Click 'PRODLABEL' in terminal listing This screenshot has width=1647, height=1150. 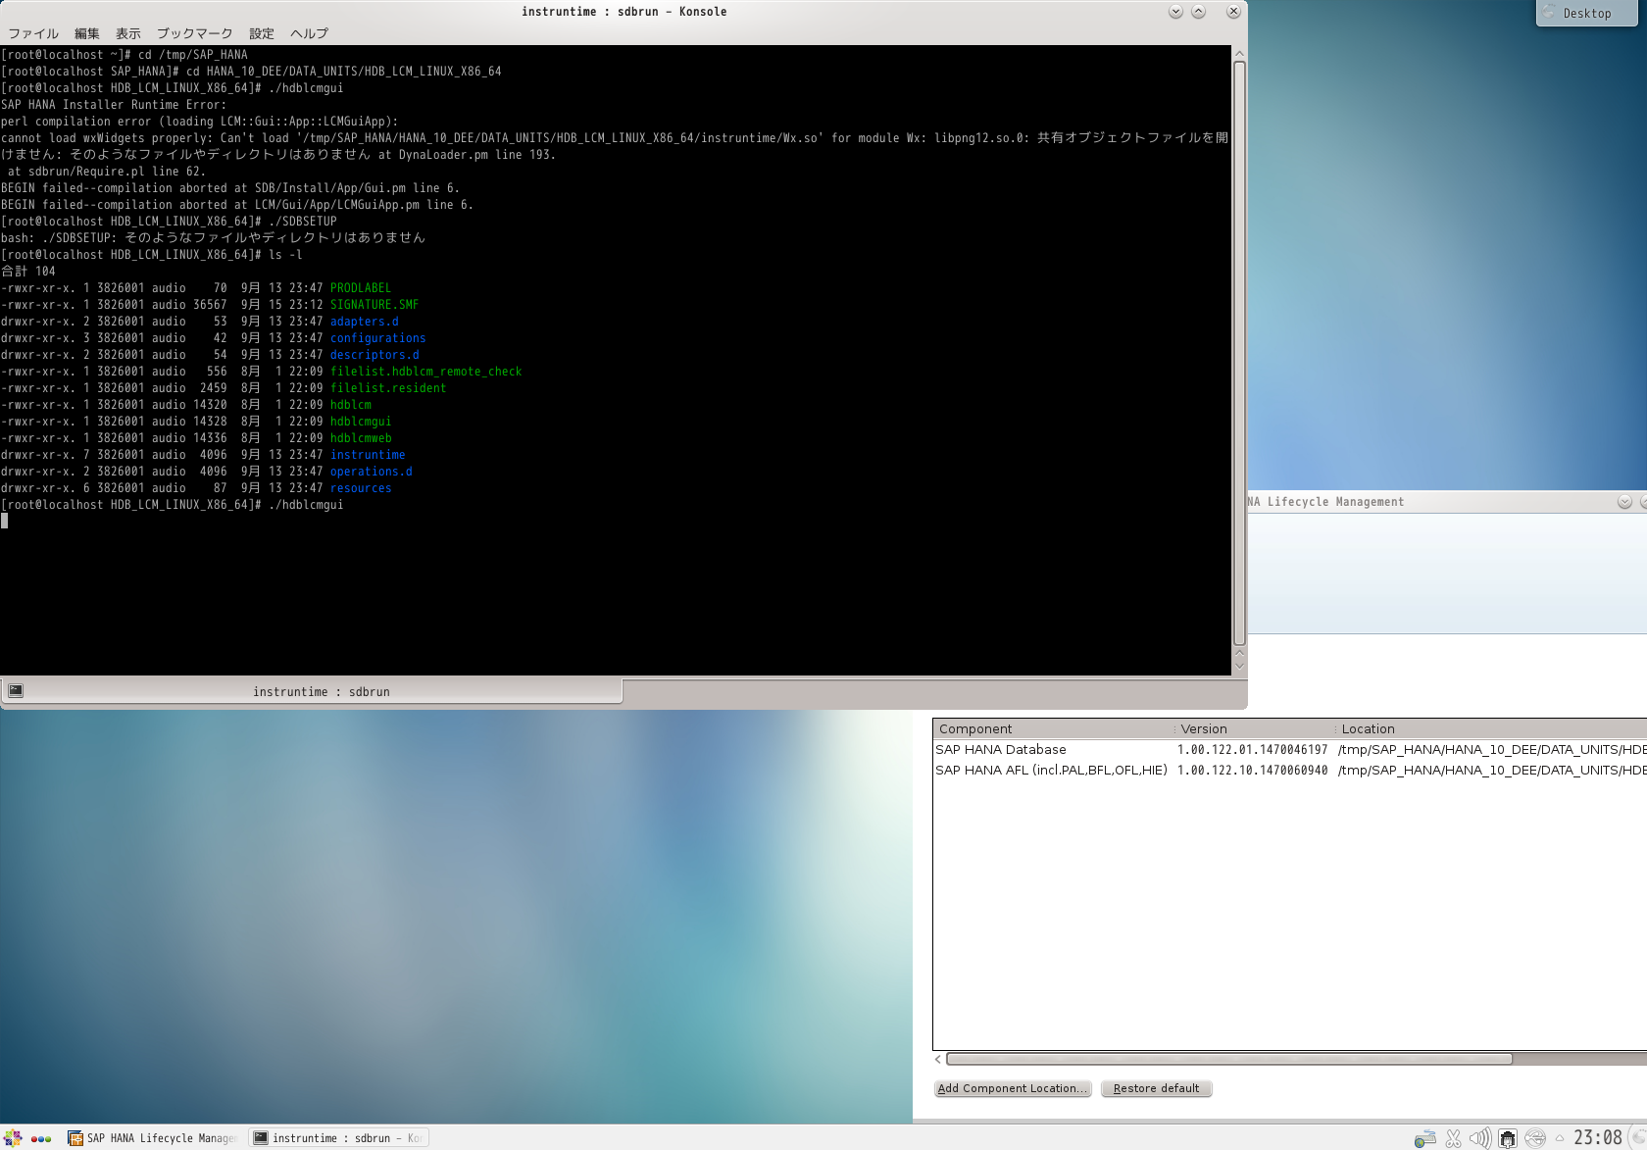(361, 288)
